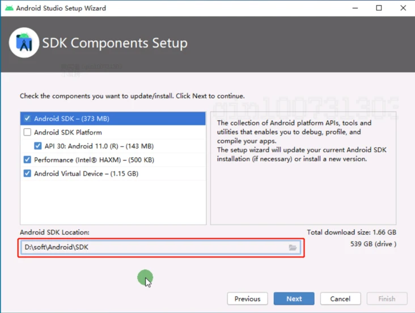Viewport: 415px width, 313px height.
Task: Maximize the Setup Wizard window
Action: [x=379, y=8]
